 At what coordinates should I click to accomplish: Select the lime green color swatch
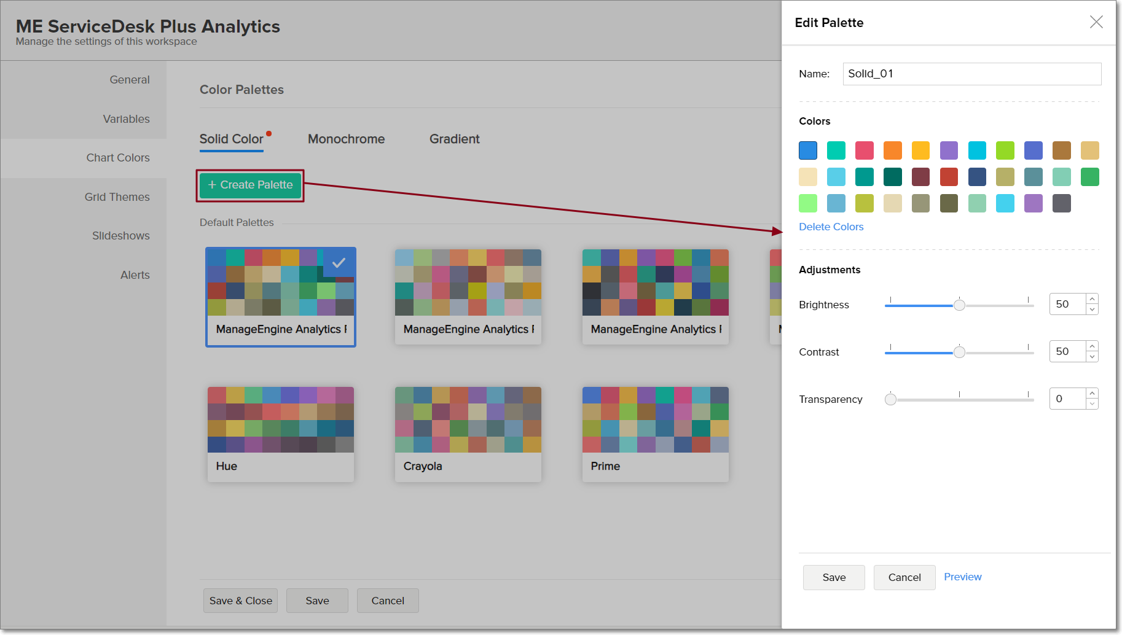pos(1005,150)
